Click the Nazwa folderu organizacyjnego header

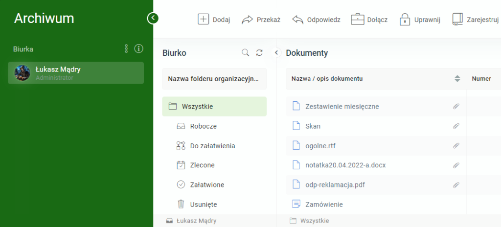click(214, 79)
